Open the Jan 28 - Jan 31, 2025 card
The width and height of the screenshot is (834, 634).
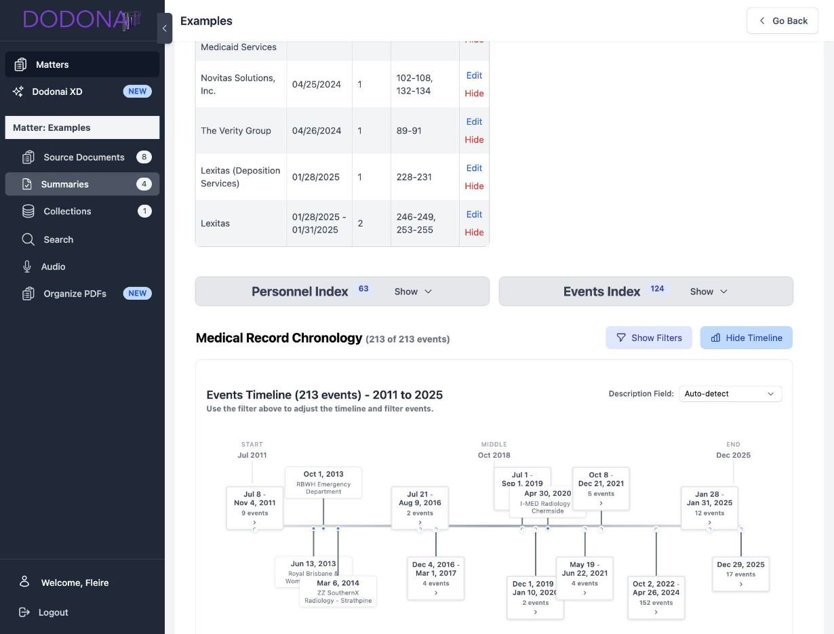pyautogui.click(x=709, y=508)
